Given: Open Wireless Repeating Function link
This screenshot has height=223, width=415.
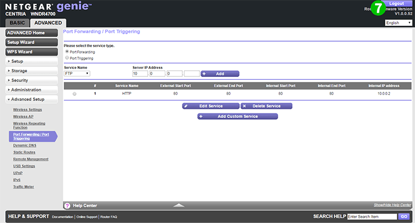Looking at the screenshot, I should [x=29, y=125].
